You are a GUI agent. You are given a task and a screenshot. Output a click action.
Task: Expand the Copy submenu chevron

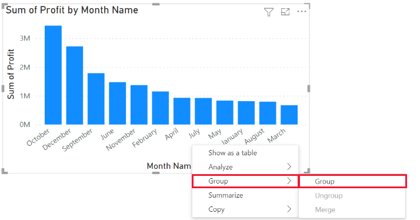point(289,209)
